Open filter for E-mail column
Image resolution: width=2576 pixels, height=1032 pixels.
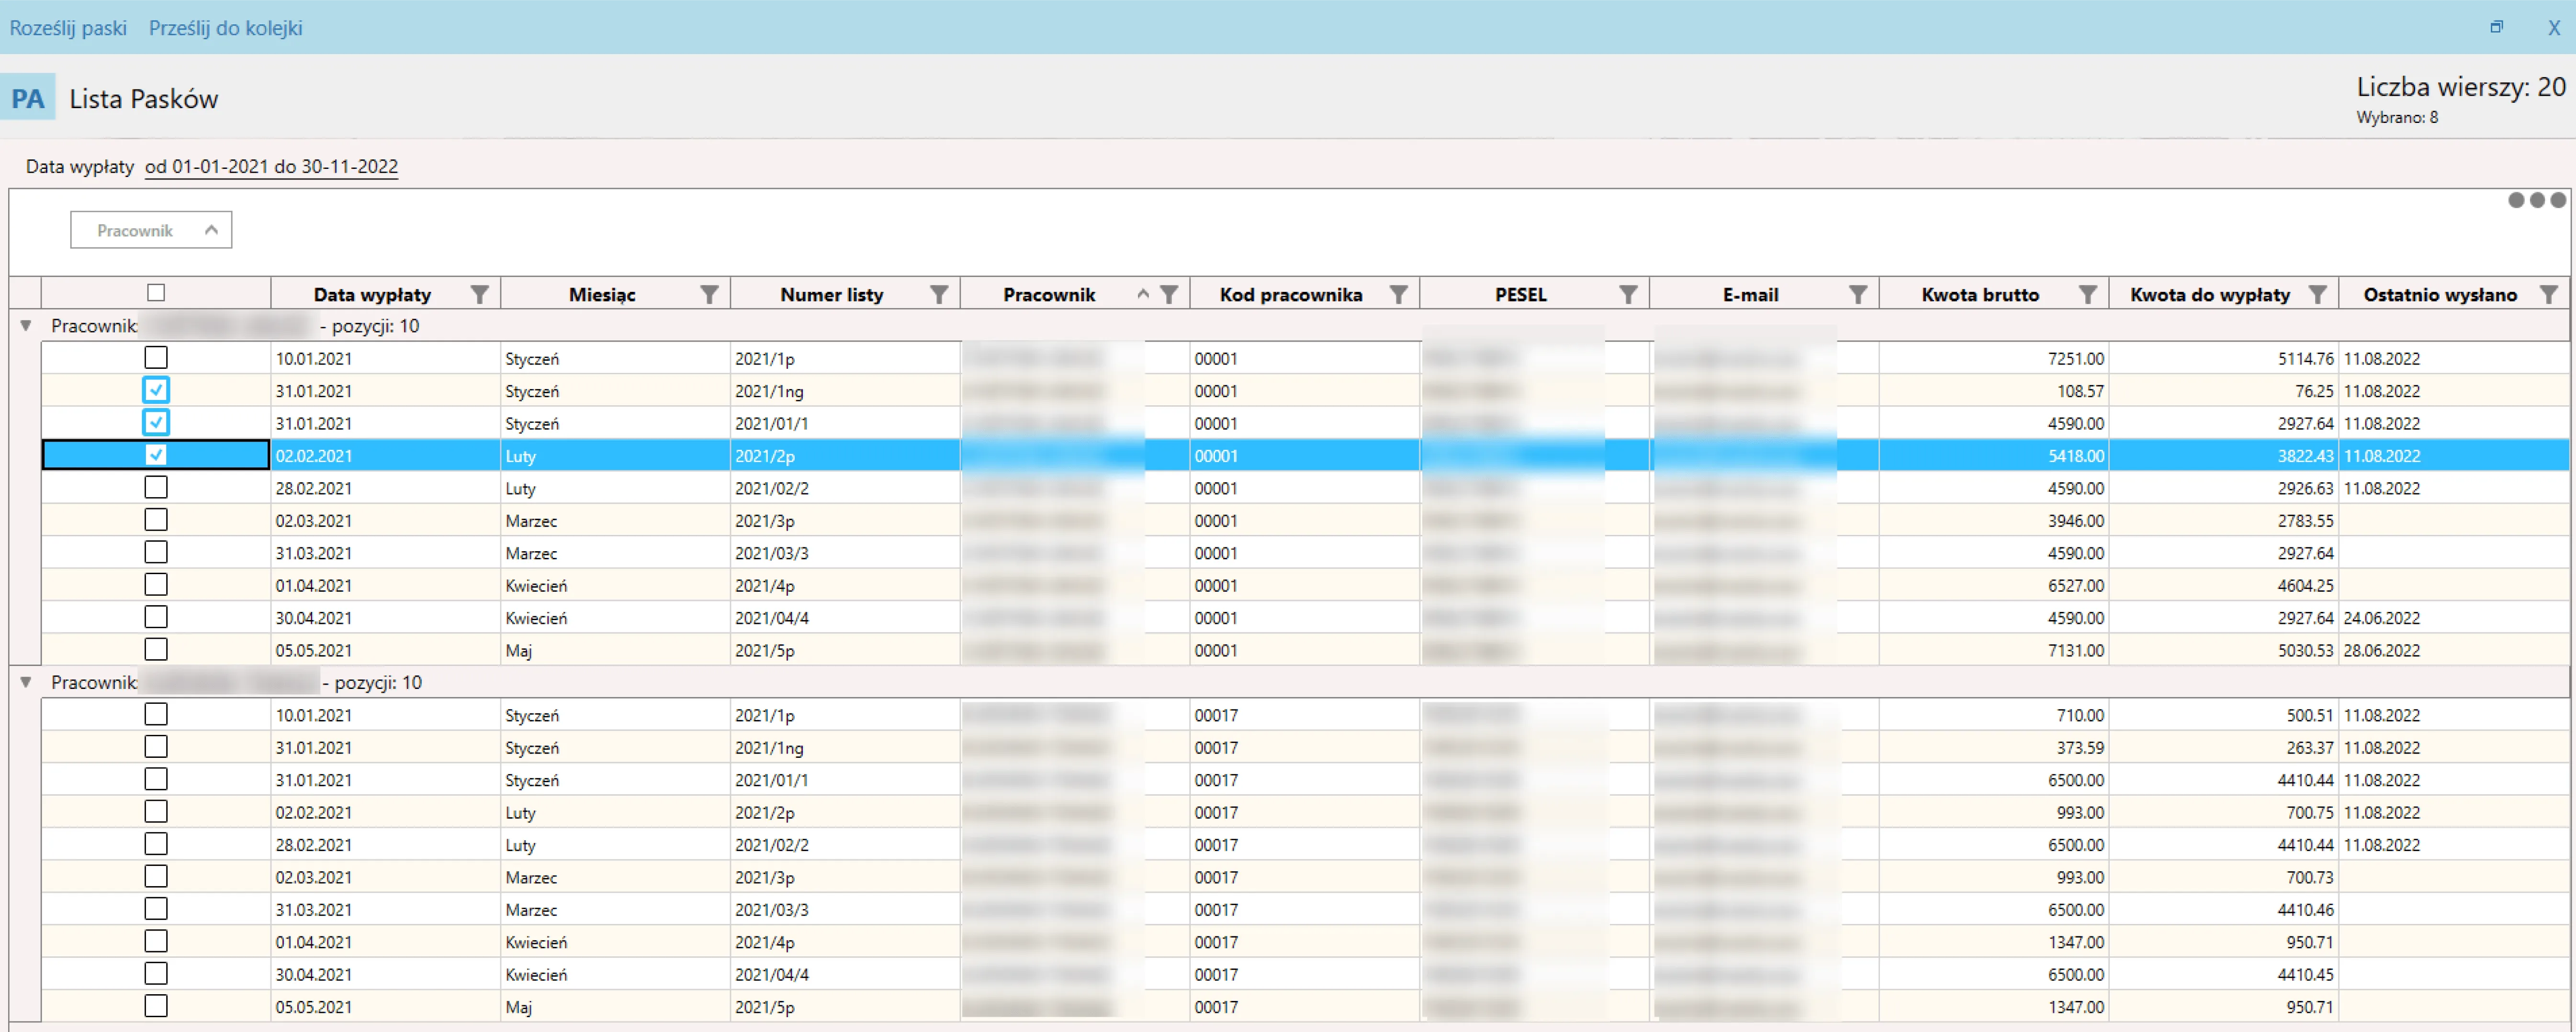[x=1858, y=295]
